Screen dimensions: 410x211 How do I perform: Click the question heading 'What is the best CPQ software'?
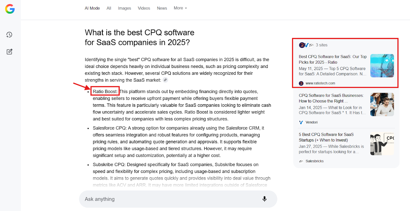point(140,32)
